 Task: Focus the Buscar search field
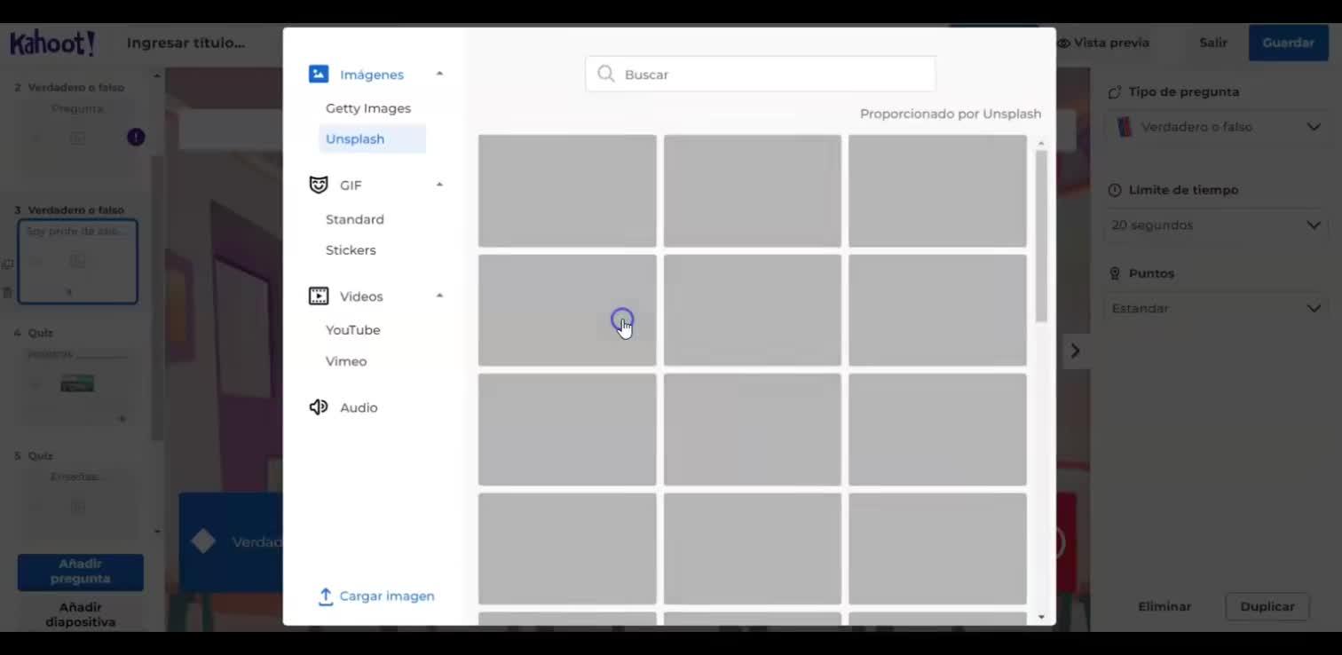coord(761,75)
